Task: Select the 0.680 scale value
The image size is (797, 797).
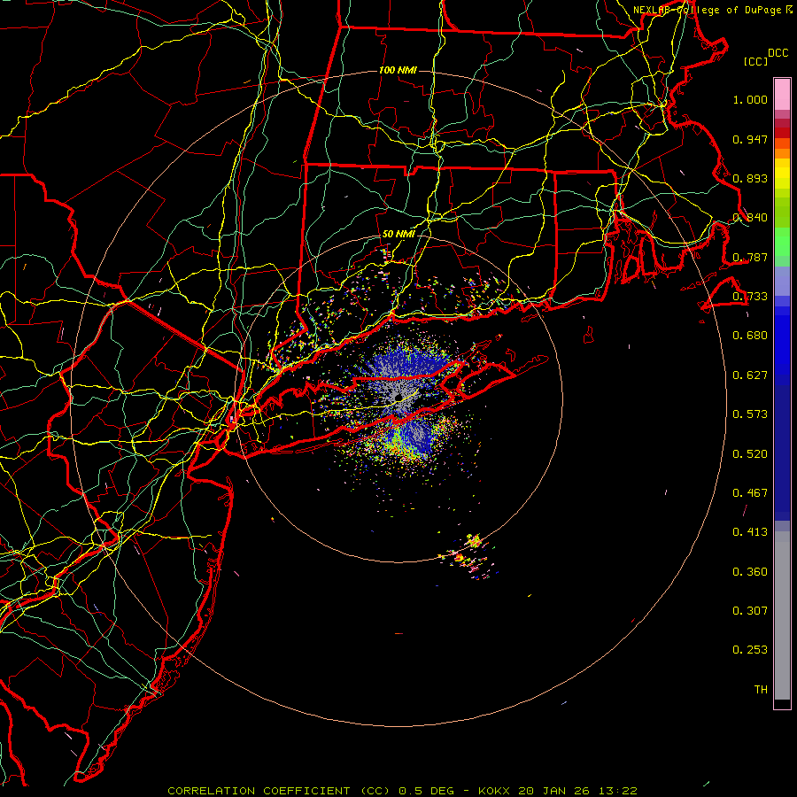Action: [x=750, y=336]
